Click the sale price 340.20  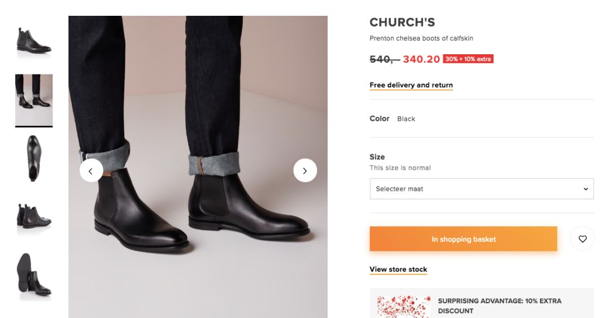pos(421,59)
